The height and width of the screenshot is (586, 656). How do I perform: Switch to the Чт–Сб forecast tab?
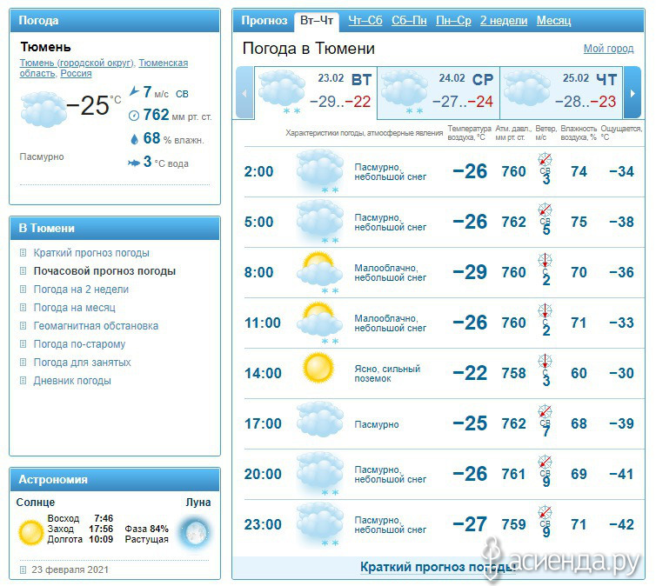coord(365,21)
